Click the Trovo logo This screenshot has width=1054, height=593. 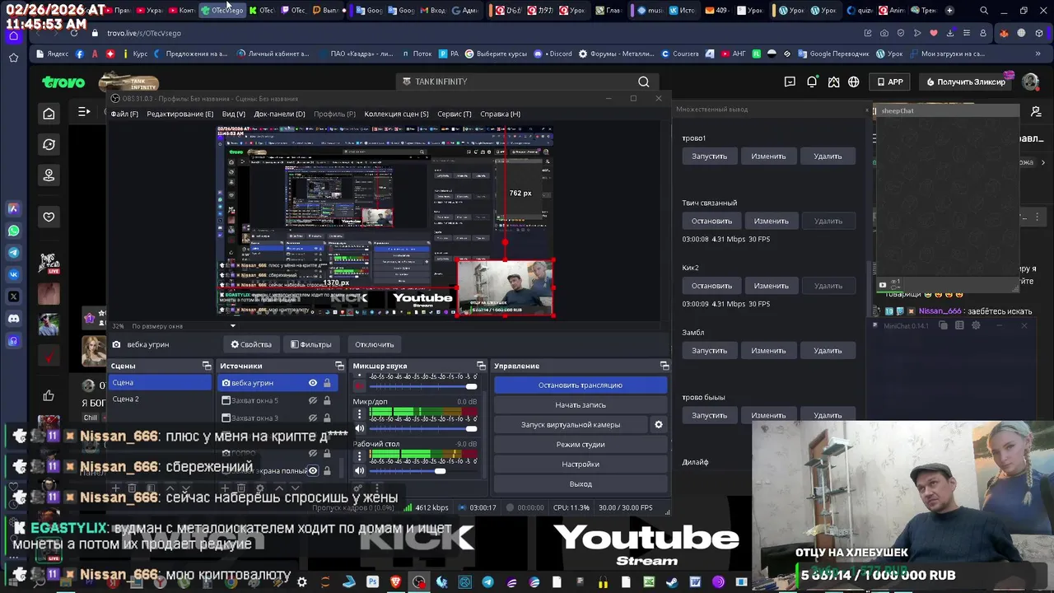click(63, 82)
